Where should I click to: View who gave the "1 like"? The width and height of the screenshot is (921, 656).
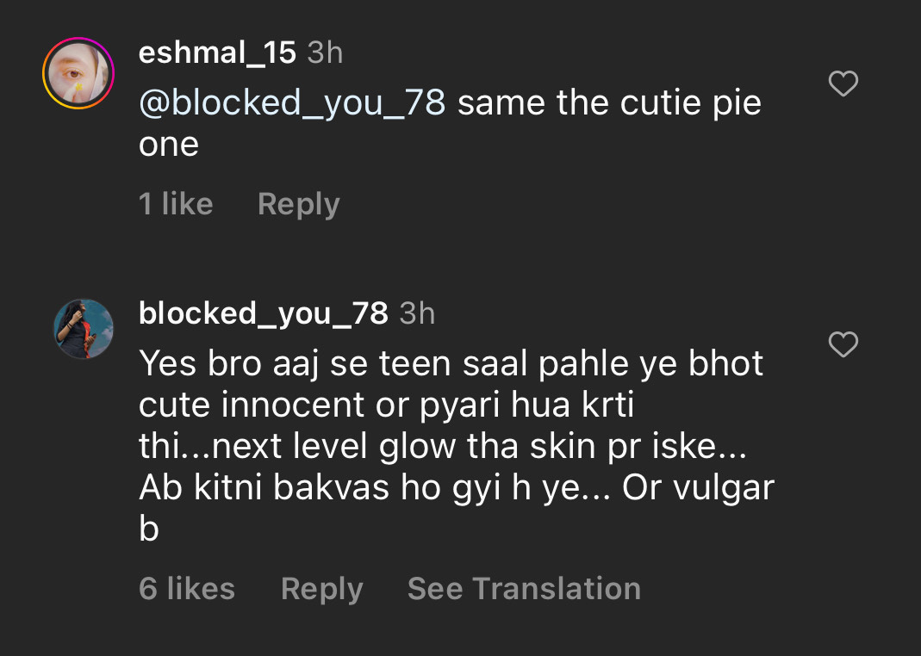tap(176, 204)
